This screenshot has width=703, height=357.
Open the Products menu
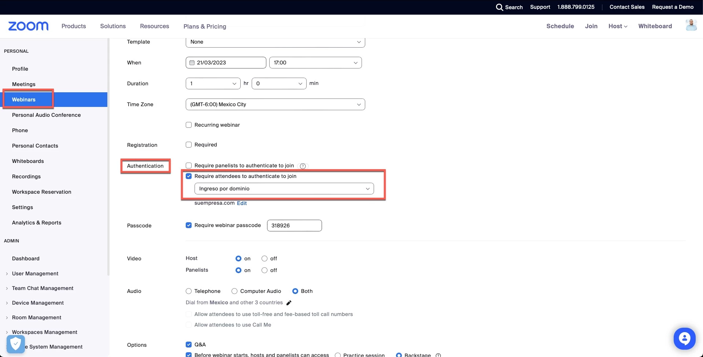[x=74, y=26]
